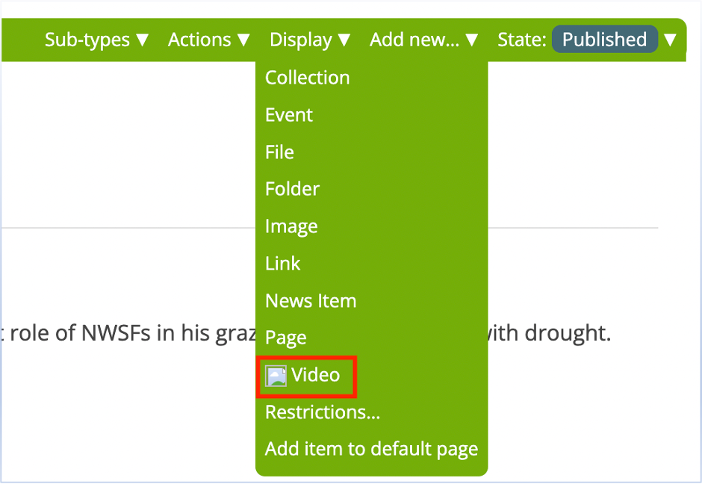Click the Video menu entry text
The image size is (702, 484).
[x=316, y=375]
